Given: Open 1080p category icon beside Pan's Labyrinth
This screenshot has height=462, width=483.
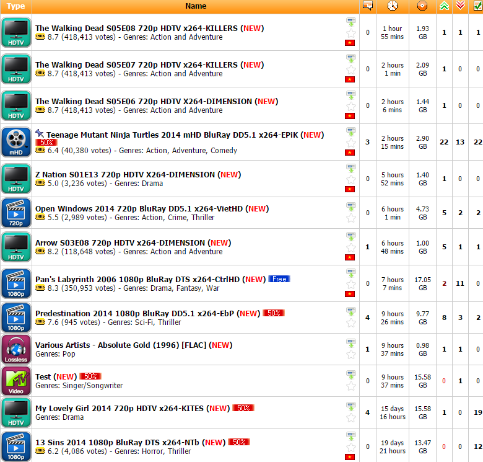Looking at the screenshot, I should (16, 283).
